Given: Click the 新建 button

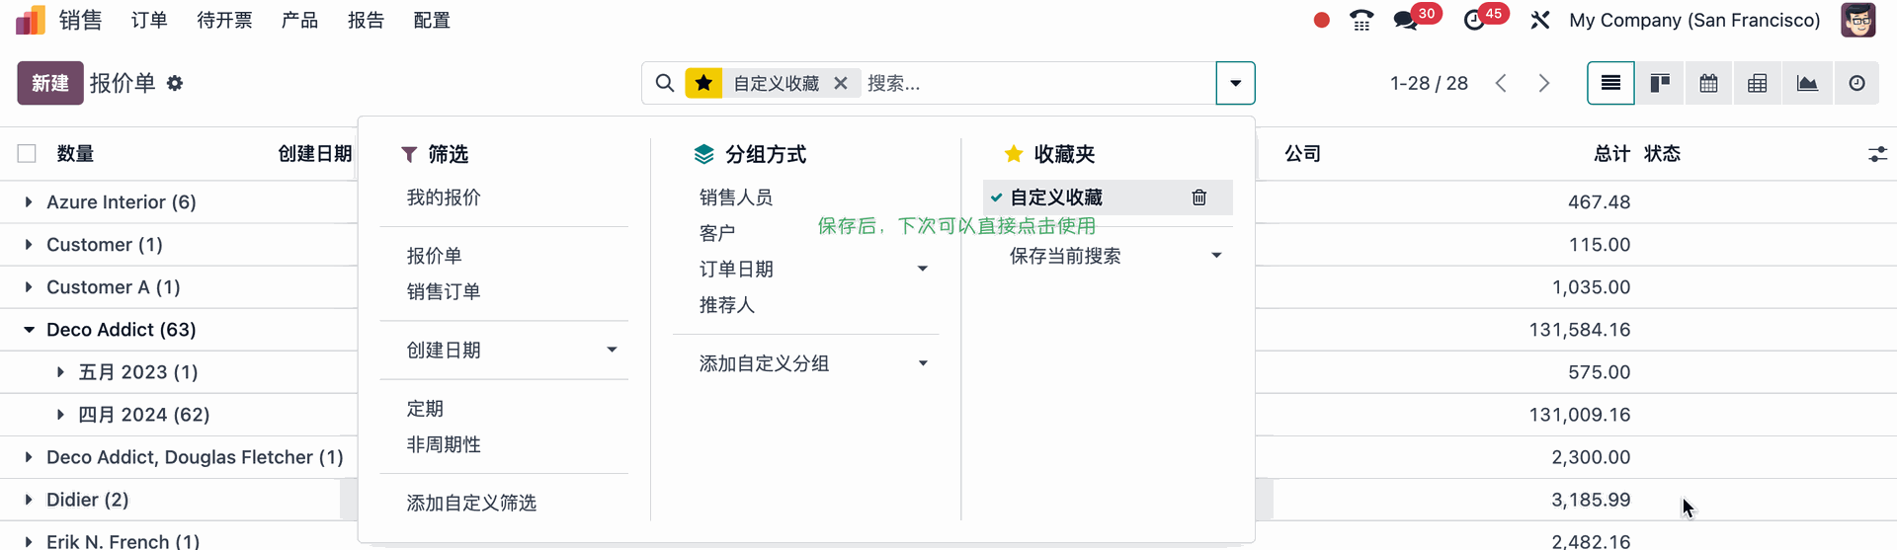Looking at the screenshot, I should [x=49, y=83].
